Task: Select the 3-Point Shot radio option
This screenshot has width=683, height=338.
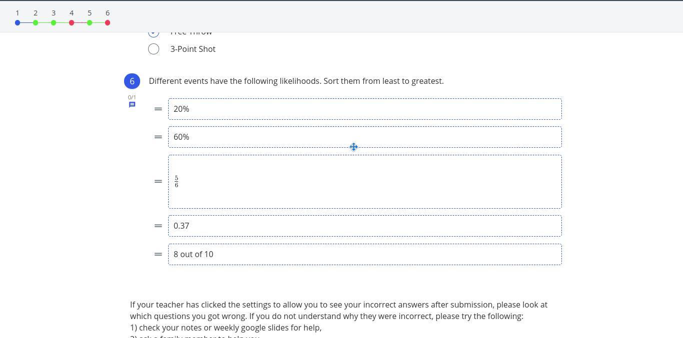Action: pos(154,49)
